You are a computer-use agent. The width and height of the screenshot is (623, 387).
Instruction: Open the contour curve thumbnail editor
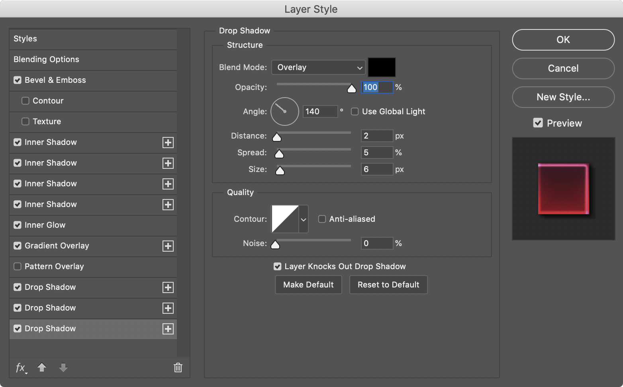(285, 219)
